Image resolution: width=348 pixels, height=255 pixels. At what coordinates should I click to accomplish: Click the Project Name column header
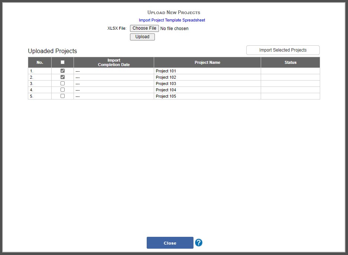207,62
